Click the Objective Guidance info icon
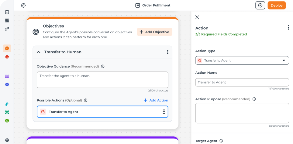 (x=103, y=66)
